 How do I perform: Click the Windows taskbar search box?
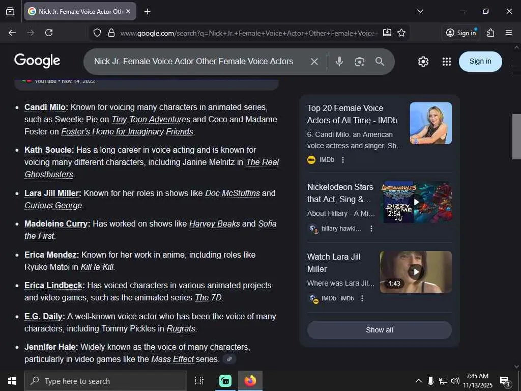click(106, 381)
